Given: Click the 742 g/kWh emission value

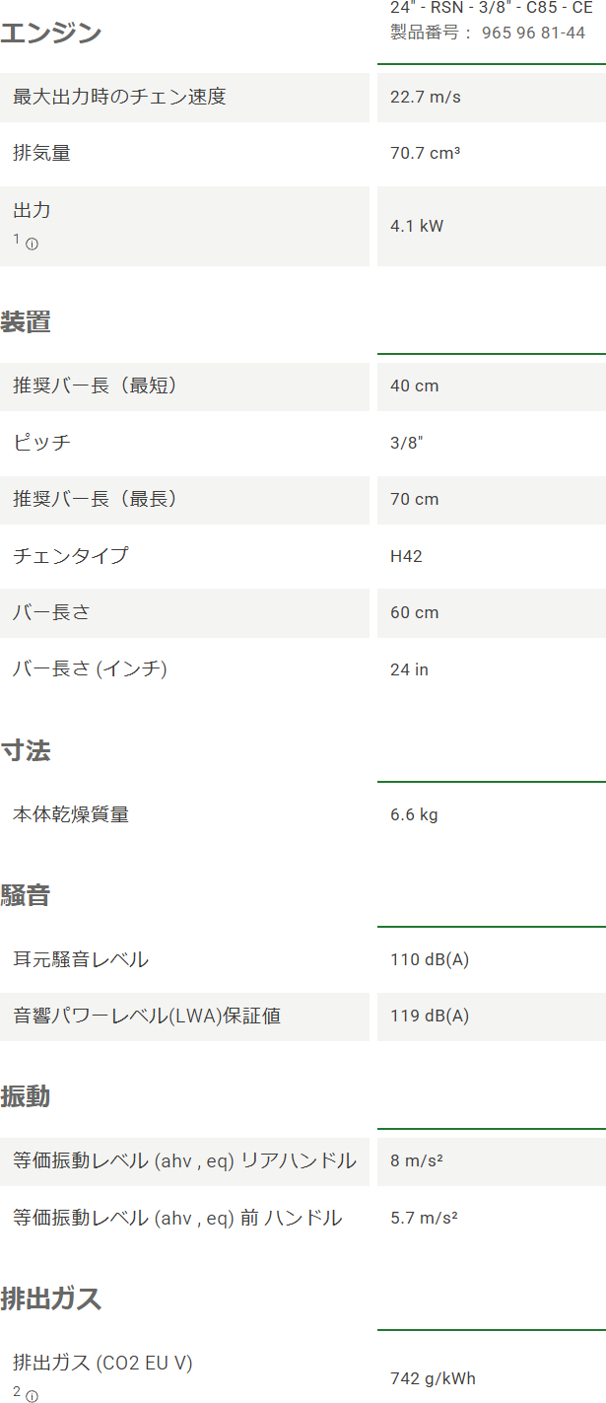Looking at the screenshot, I should tap(433, 1378).
